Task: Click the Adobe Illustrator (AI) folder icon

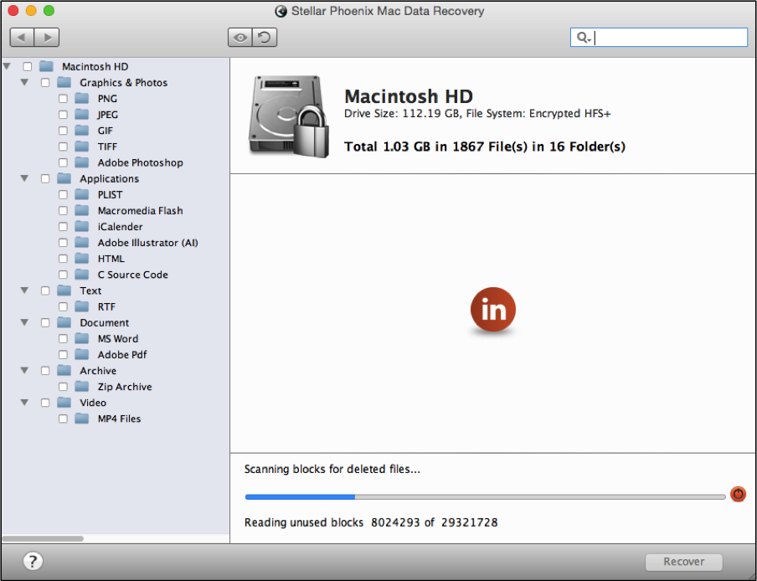Action: [x=82, y=242]
